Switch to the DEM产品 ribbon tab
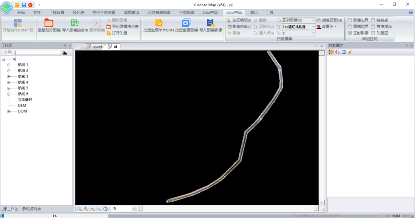The width and height of the screenshot is (415, 218). tap(210, 12)
